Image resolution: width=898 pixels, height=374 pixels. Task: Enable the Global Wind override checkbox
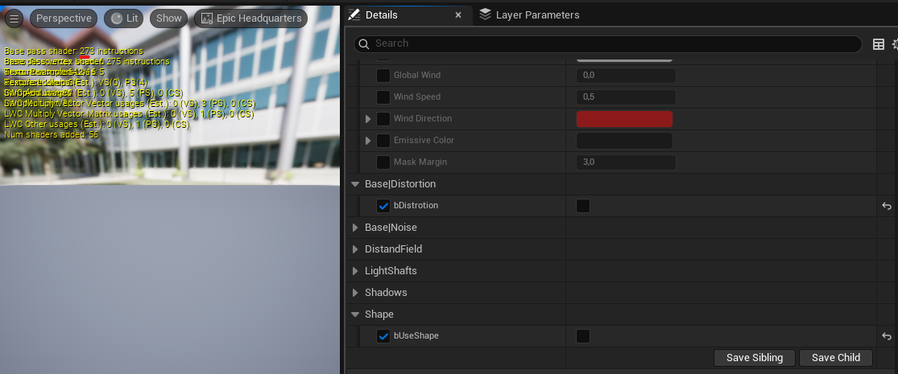pyautogui.click(x=383, y=76)
